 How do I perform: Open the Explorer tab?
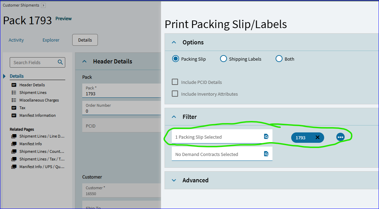pos(51,40)
